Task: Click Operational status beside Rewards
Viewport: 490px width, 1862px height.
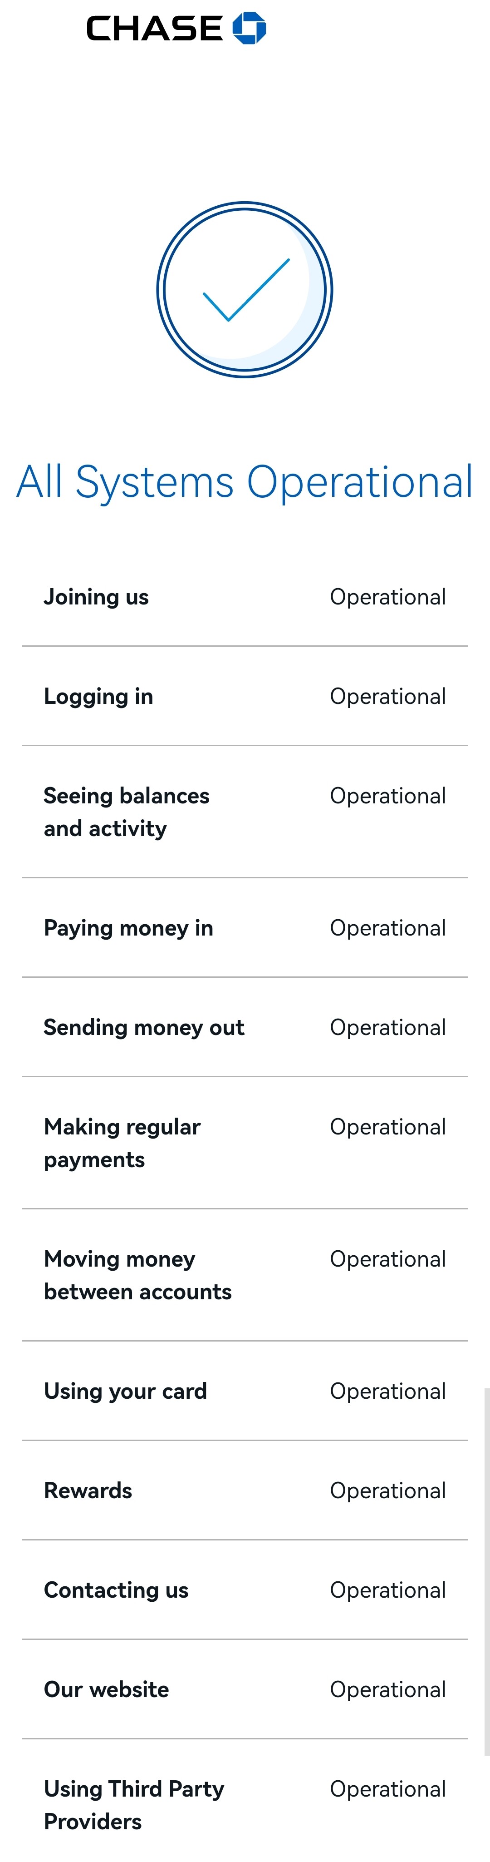Action: click(x=387, y=1491)
